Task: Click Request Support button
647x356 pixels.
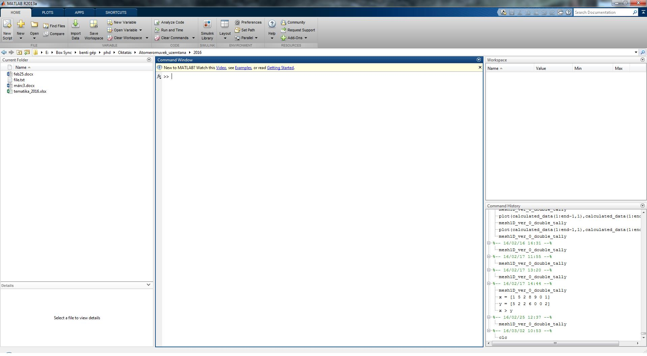Action: (x=298, y=30)
